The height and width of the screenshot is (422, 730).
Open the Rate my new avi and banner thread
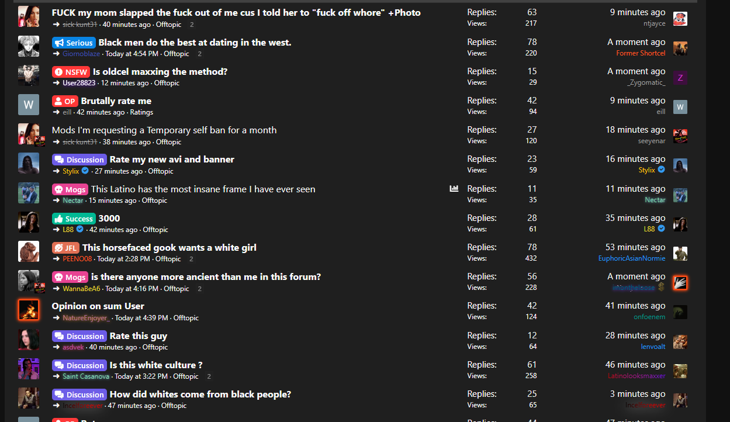click(x=172, y=160)
